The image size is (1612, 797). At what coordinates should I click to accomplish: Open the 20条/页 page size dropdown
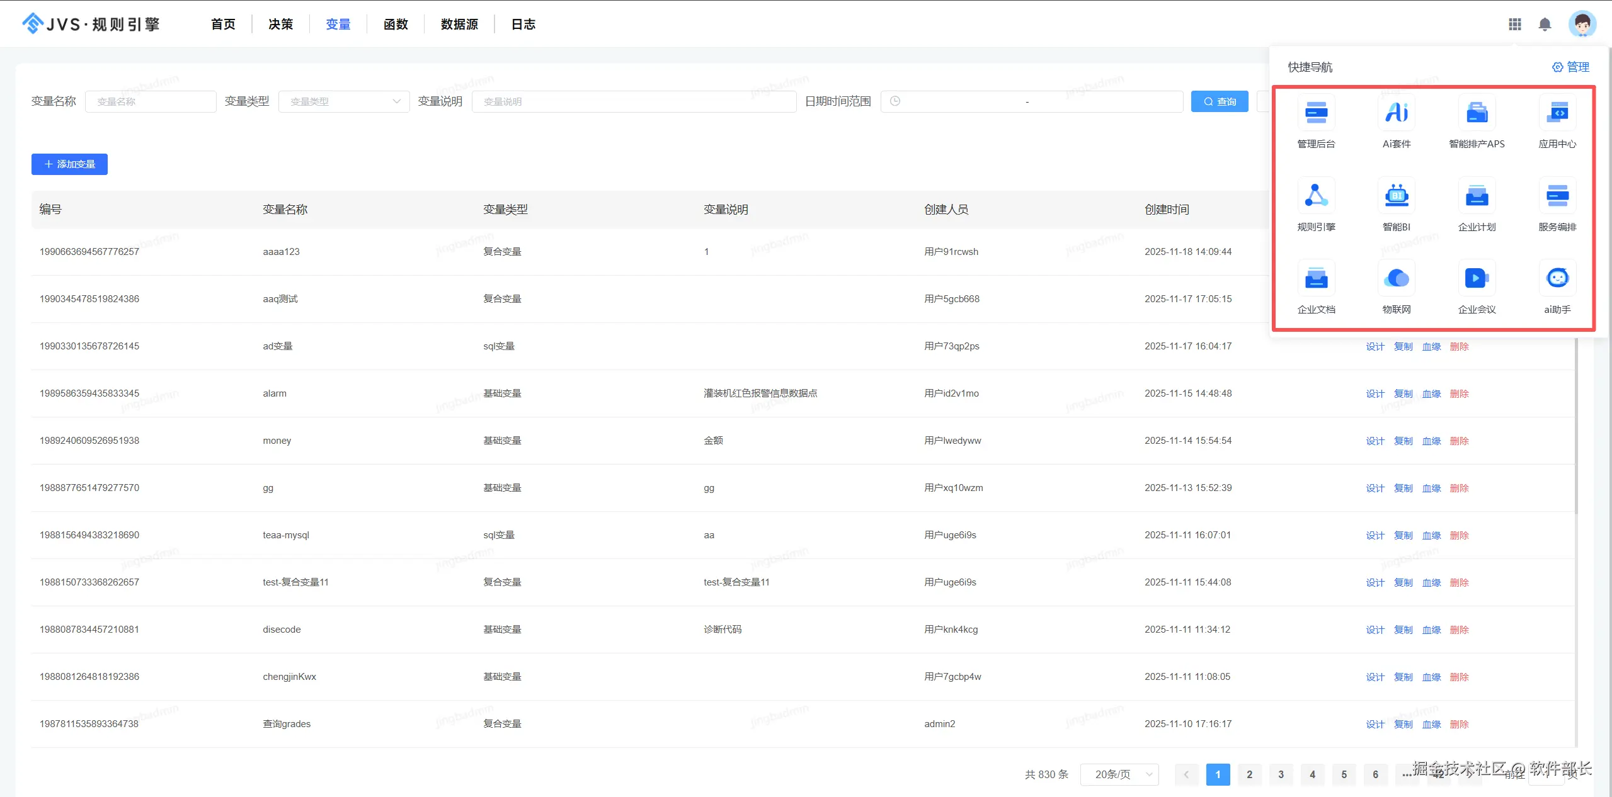coord(1119,774)
